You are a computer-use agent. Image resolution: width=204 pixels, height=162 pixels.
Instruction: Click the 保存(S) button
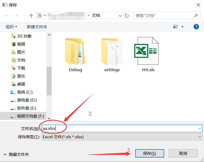(150, 153)
